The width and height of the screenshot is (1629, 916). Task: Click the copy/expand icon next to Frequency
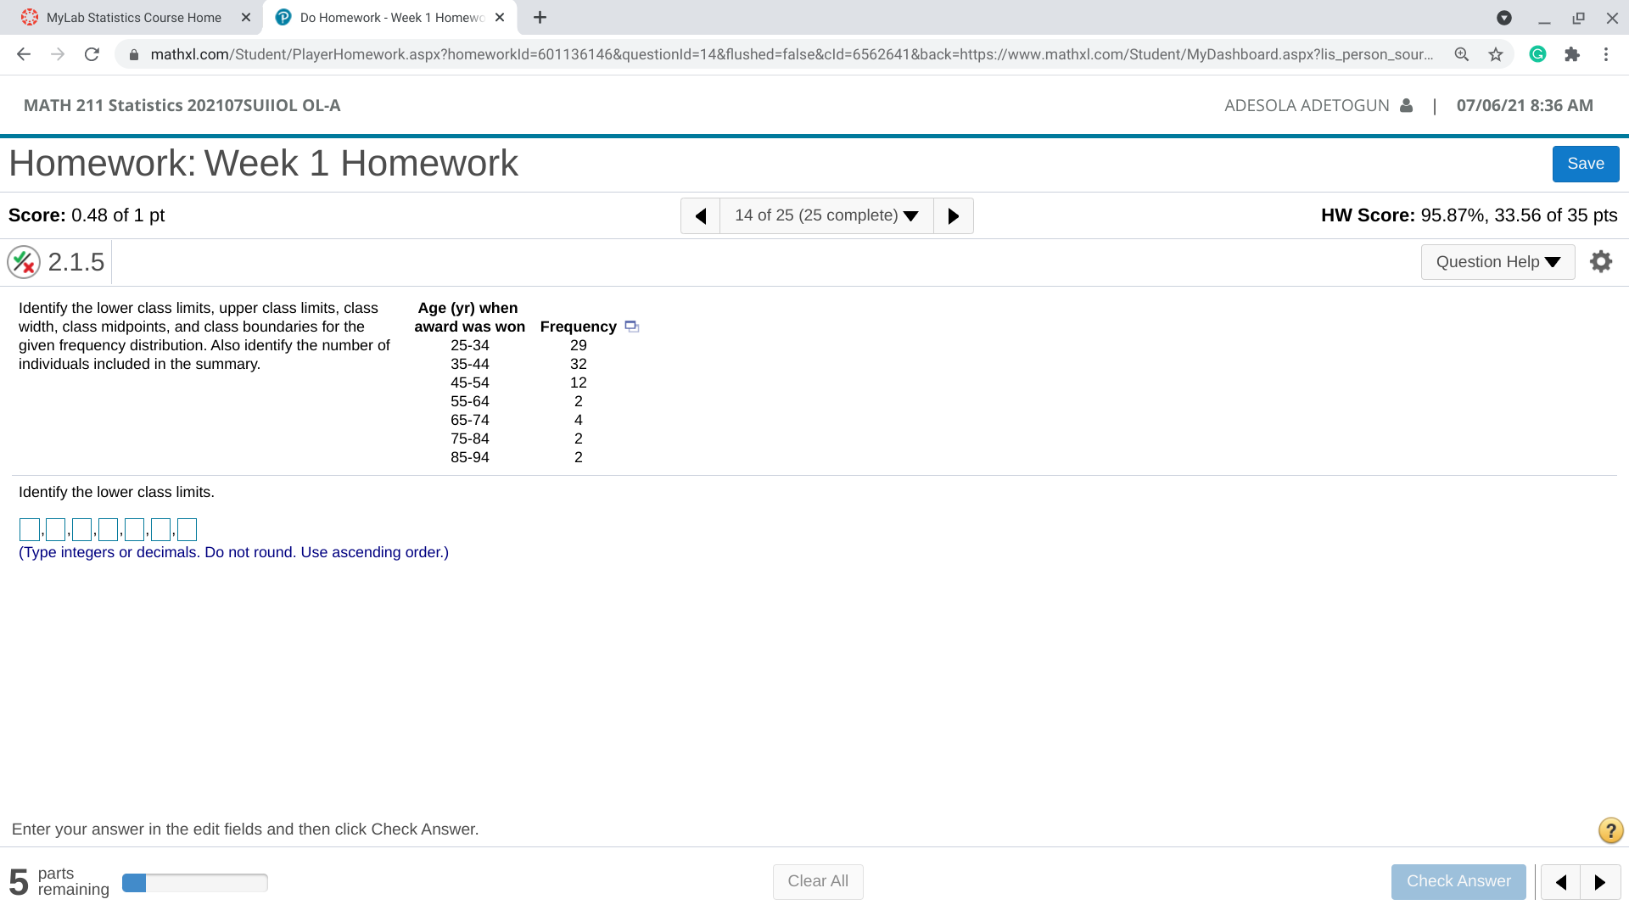(x=630, y=326)
